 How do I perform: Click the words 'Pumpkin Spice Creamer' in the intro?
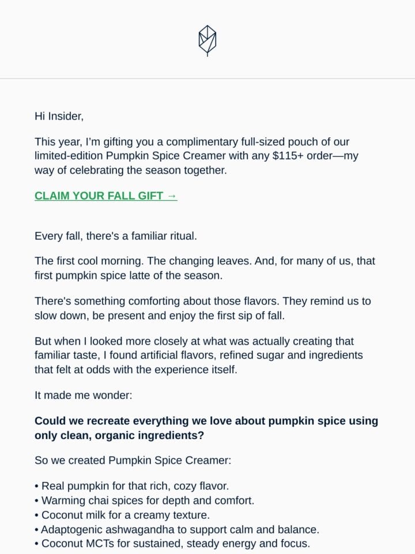pyautogui.click(x=166, y=156)
